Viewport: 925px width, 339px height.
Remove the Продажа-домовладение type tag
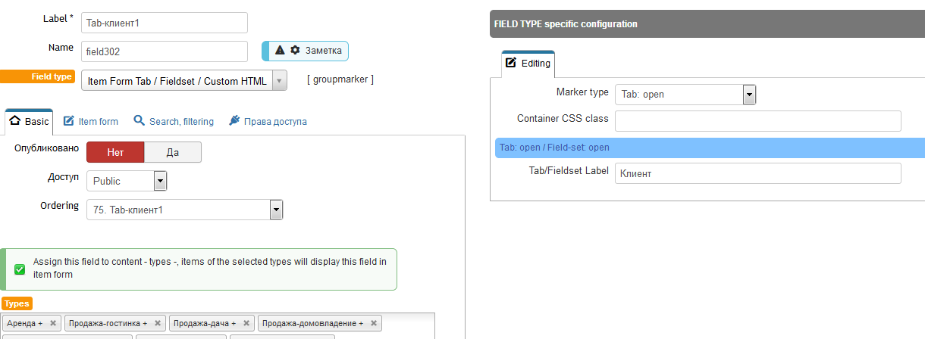[x=373, y=323]
